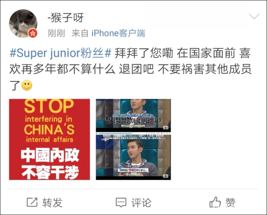This screenshot has width=267, height=215.
Task: Tap the repost share icon
Action: tap(32, 202)
